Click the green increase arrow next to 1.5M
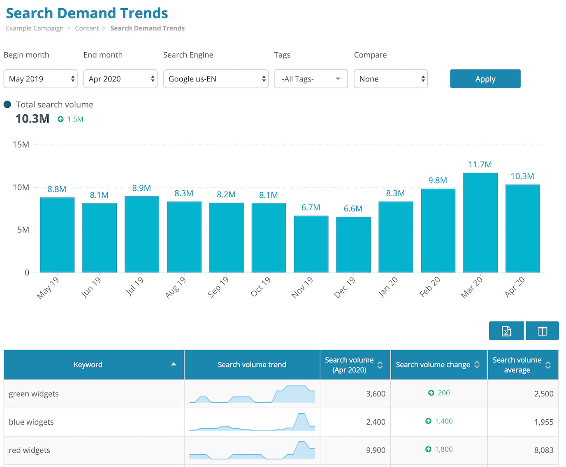 pos(60,119)
